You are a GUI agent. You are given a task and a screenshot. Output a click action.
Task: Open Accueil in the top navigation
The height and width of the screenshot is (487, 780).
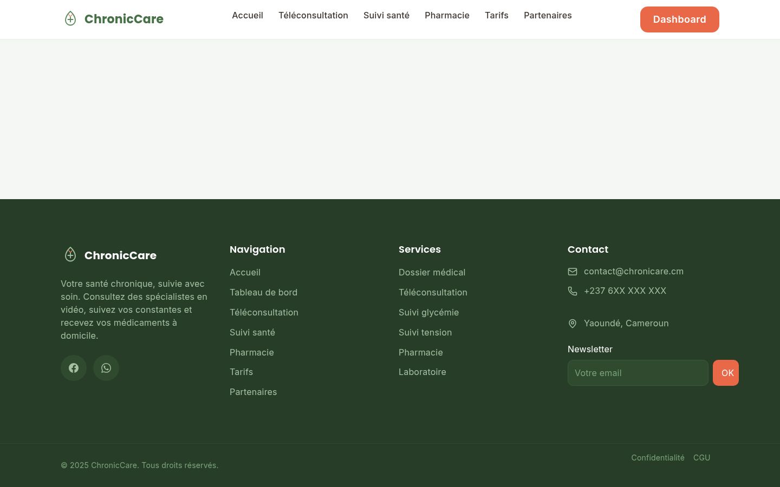coord(248,16)
